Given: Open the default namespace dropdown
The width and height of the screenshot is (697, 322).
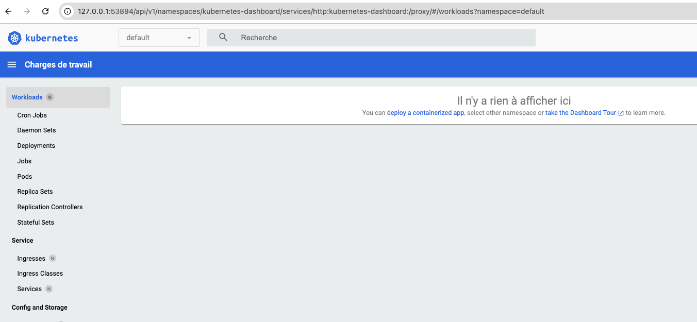Looking at the screenshot, I should click(159, 38).
